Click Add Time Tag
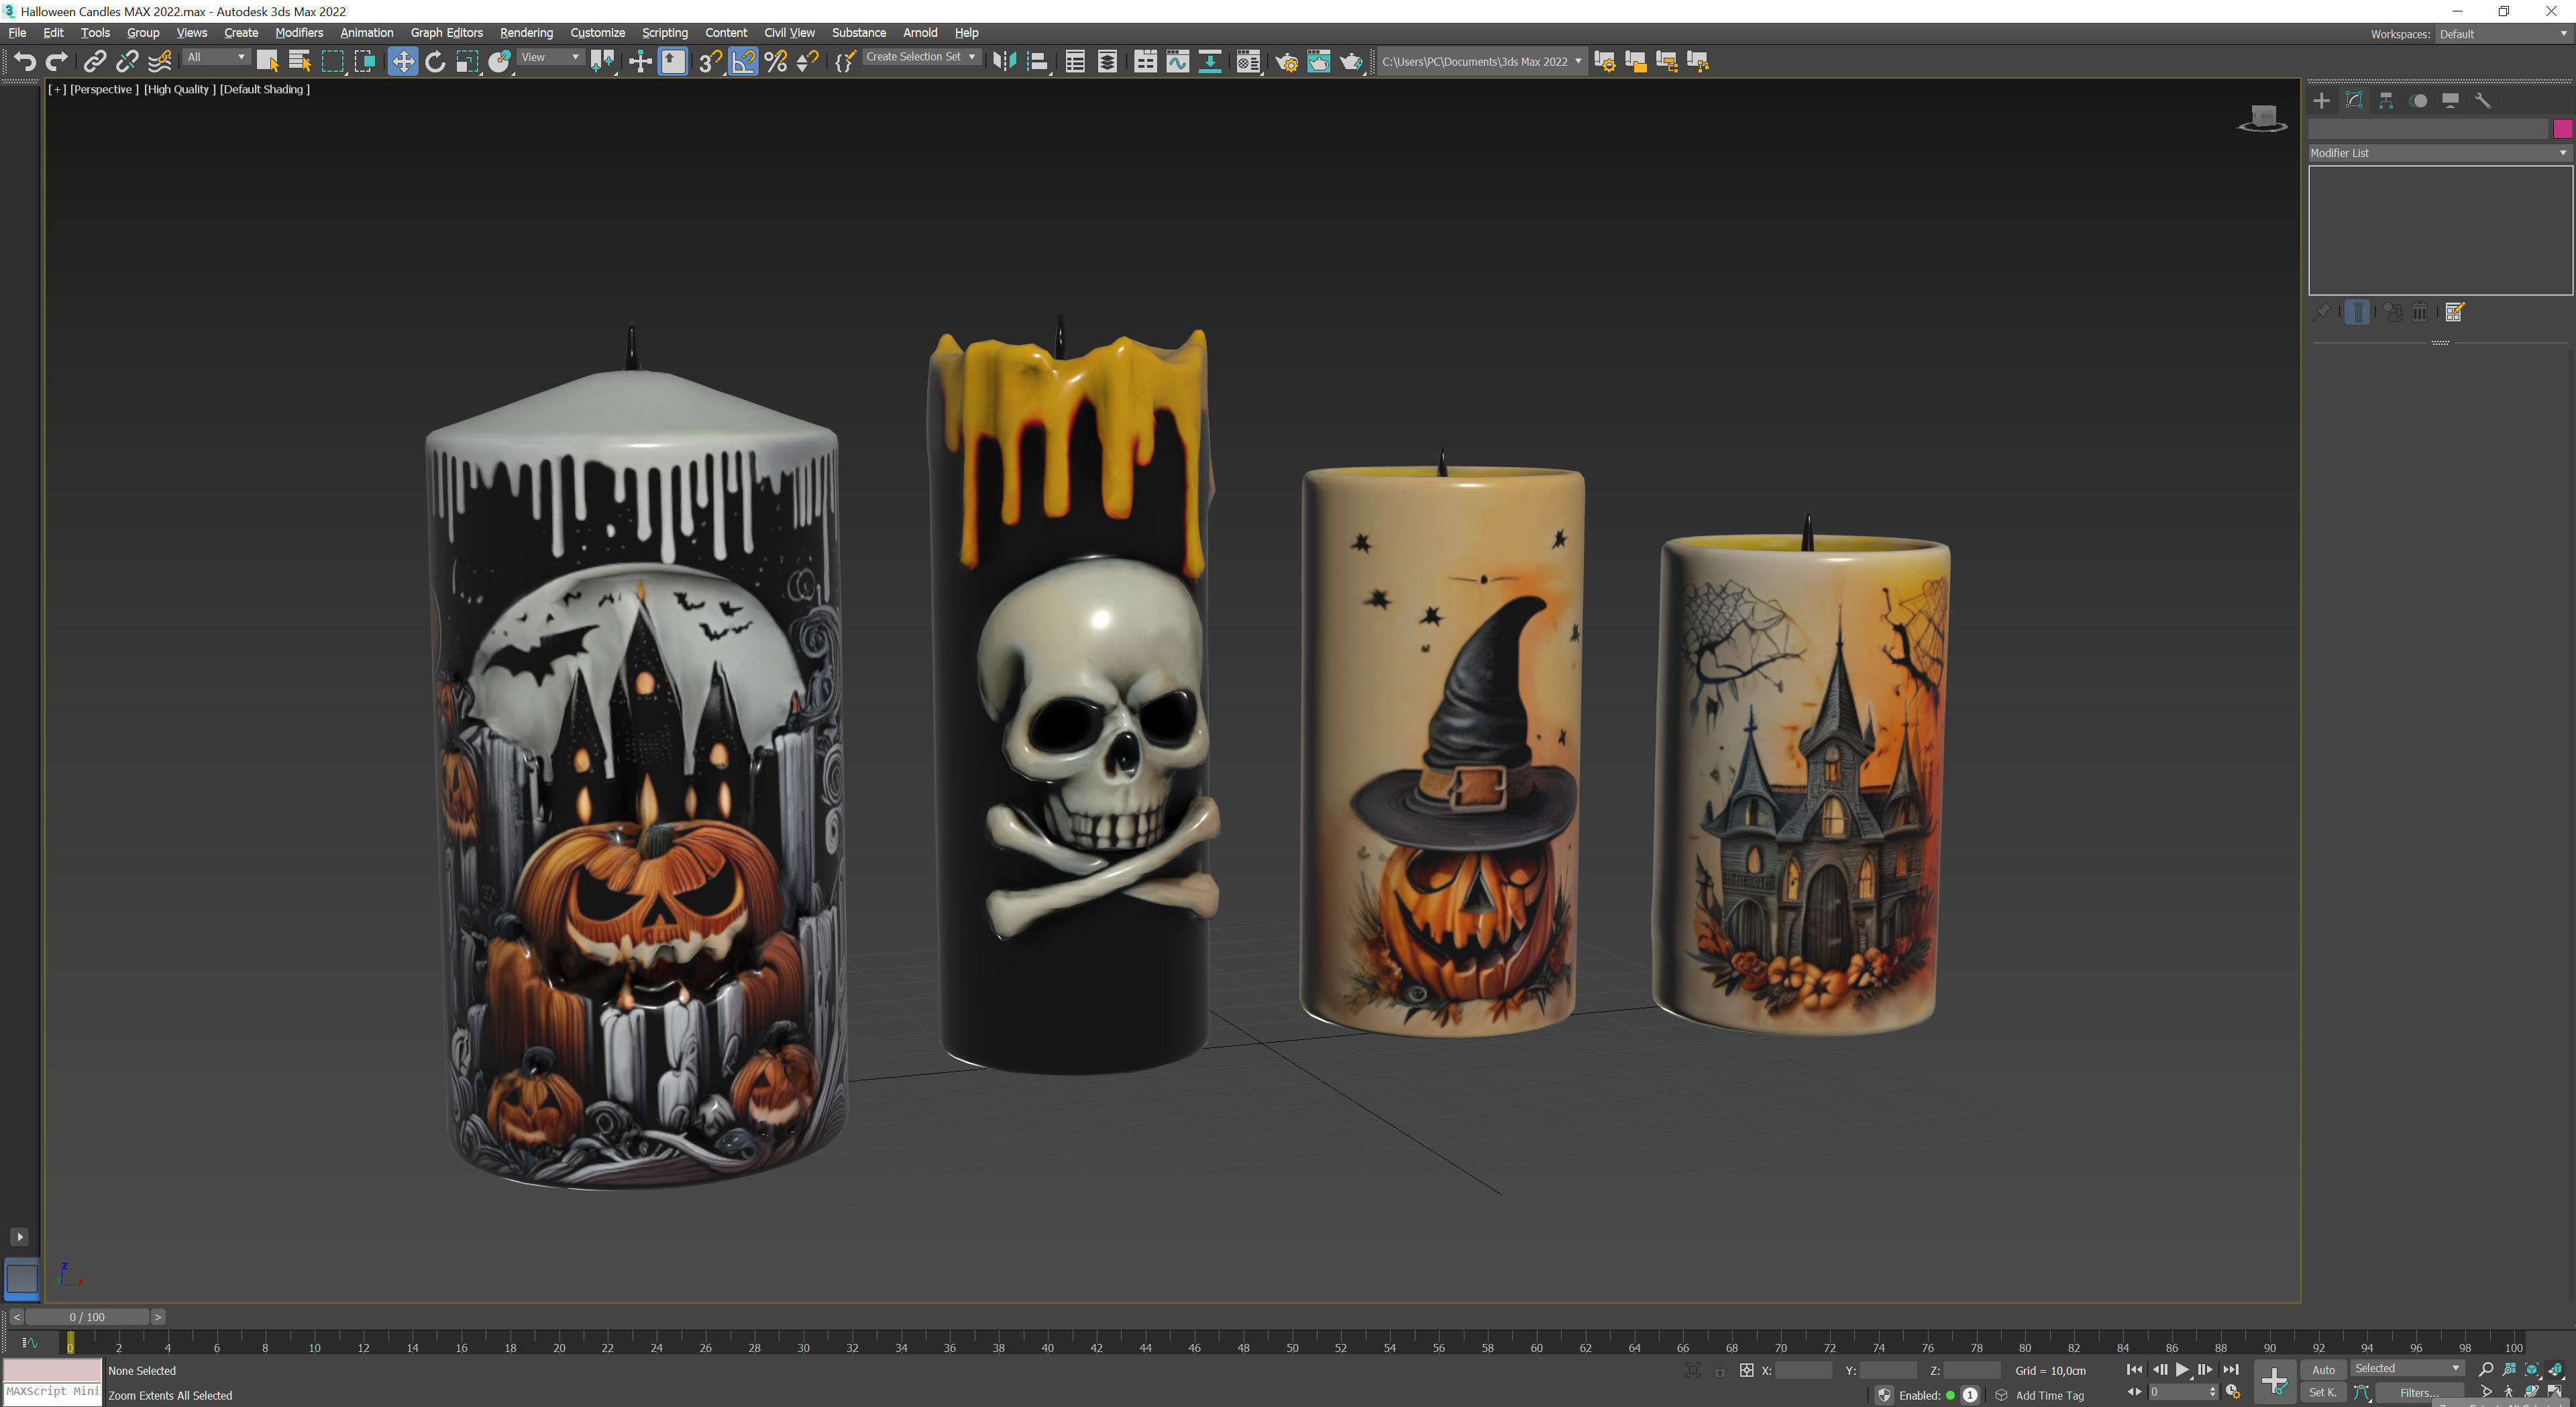Viewport: 2576px width, 1407px height. [x=2049, y=1395]
